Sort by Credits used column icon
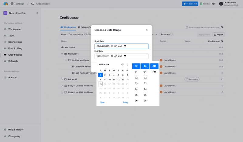Screen dimensions: 243x142 click(x=222, y=41)
